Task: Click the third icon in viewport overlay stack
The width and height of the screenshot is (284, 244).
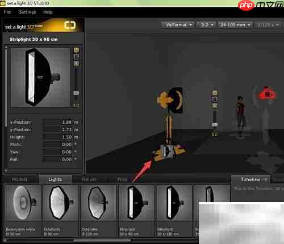Action: pos(215,106)
